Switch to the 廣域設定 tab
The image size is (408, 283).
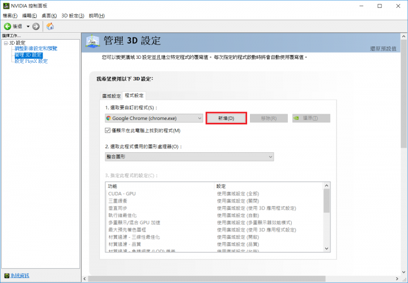coord(112,96)
